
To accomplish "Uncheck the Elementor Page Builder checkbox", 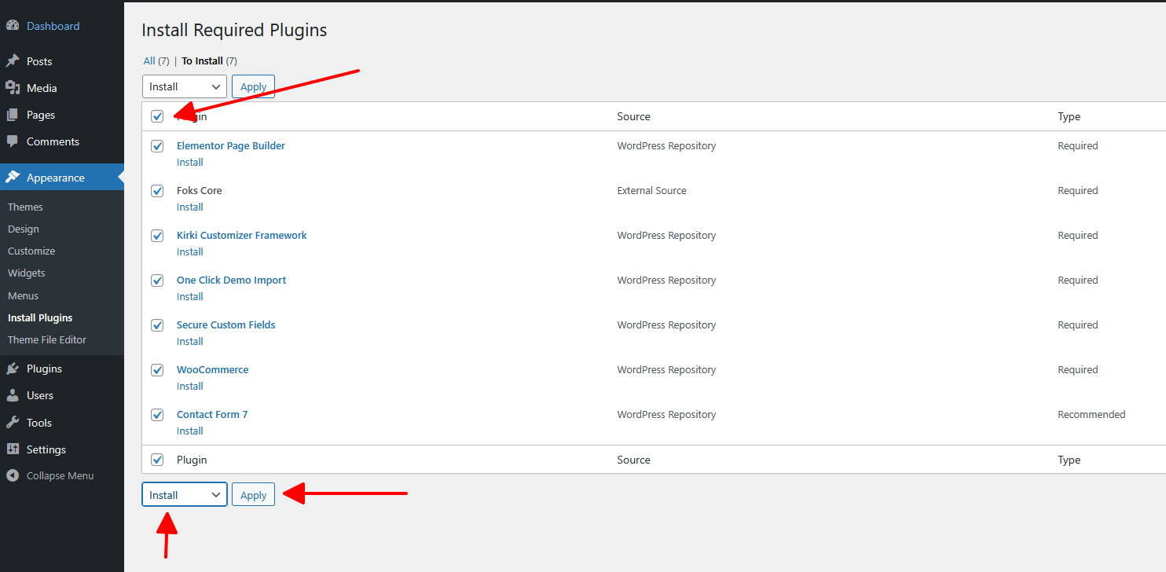I will [157, 146].
